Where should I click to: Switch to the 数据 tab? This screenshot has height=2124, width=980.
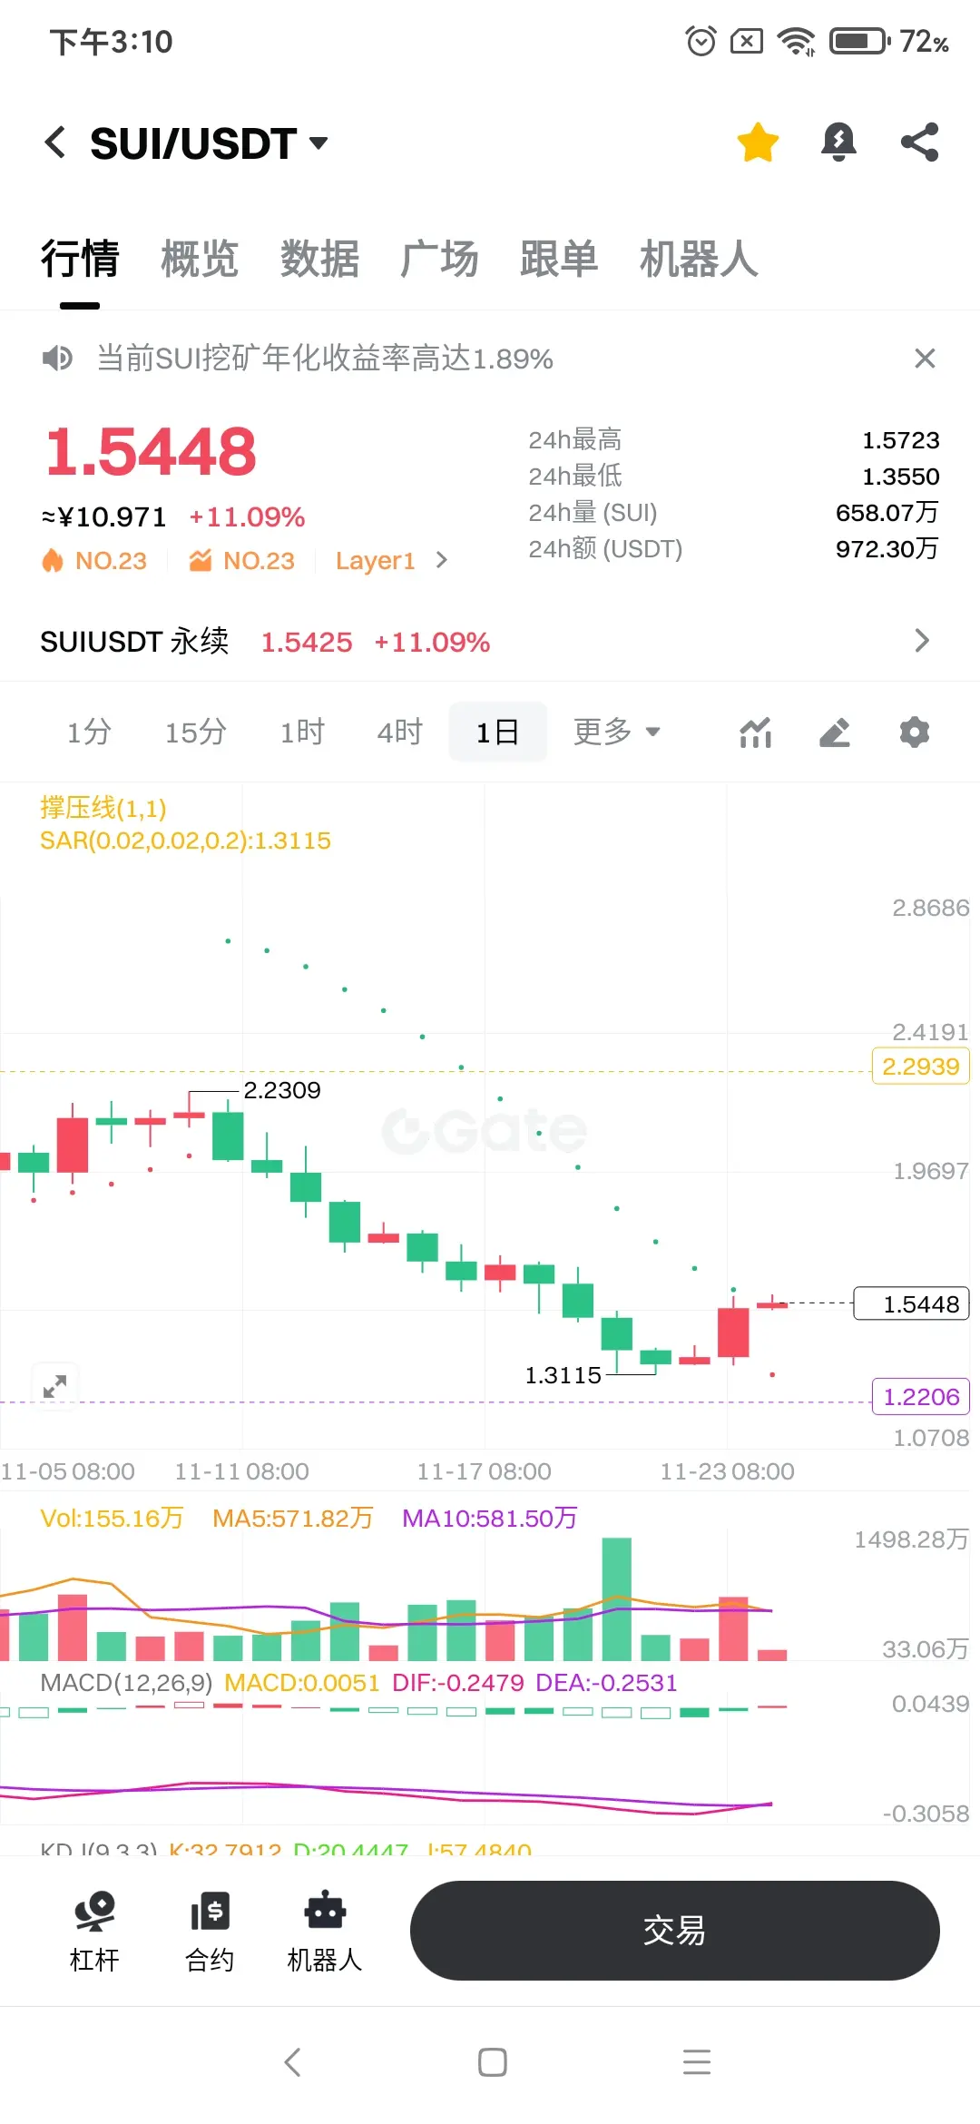(x=319, y=259)
